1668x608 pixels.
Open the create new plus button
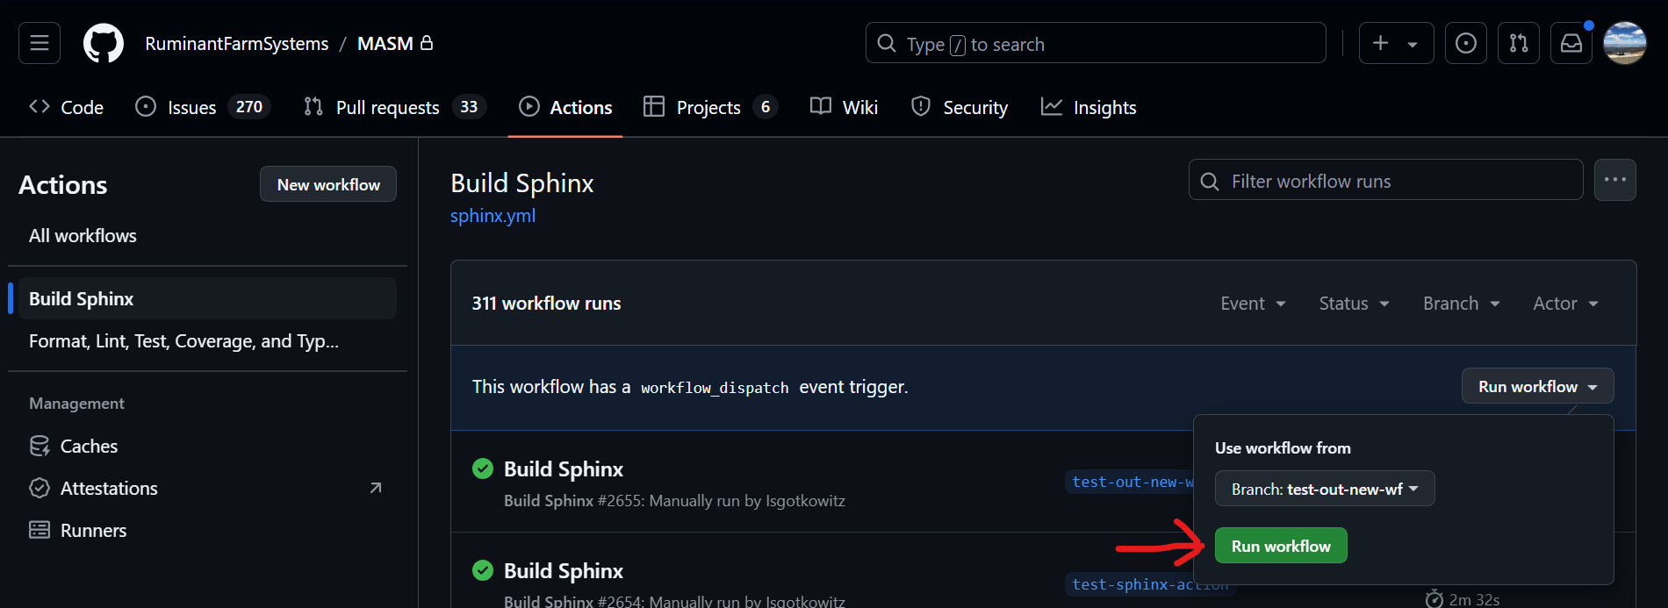pos(1380,43)
